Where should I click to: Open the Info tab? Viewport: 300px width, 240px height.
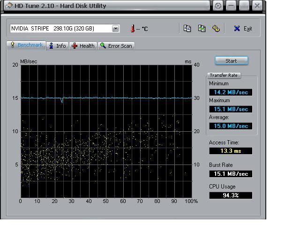tap(57, 46)
